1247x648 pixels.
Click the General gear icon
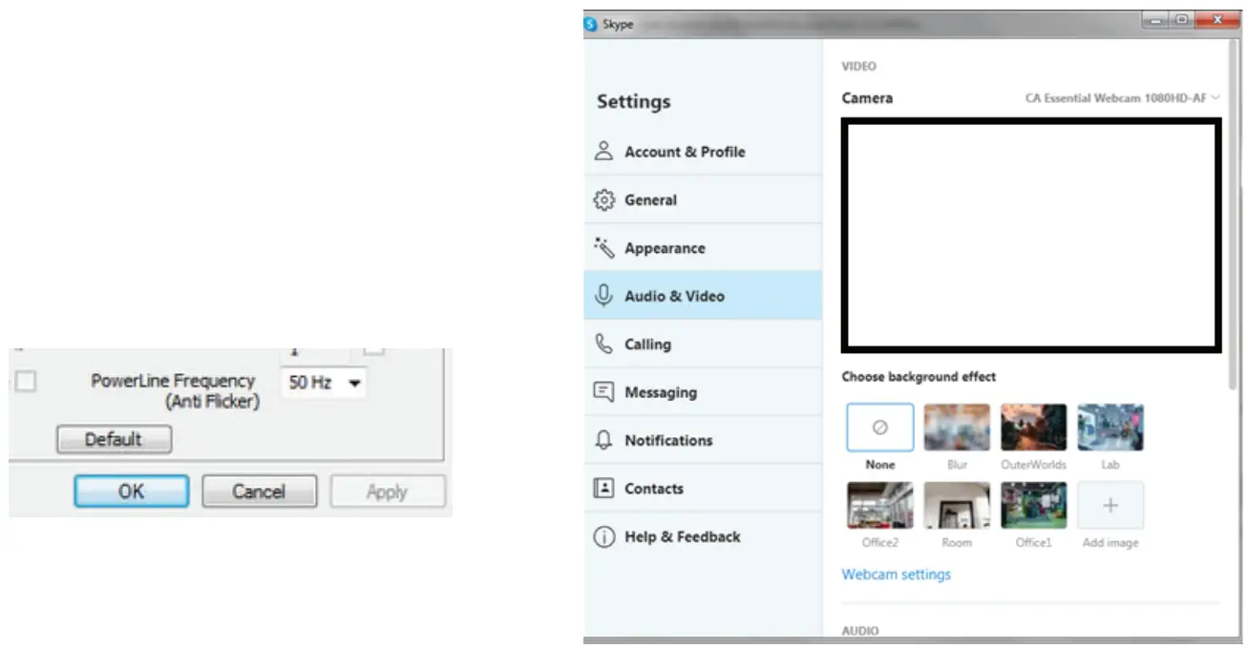(603, 199)
